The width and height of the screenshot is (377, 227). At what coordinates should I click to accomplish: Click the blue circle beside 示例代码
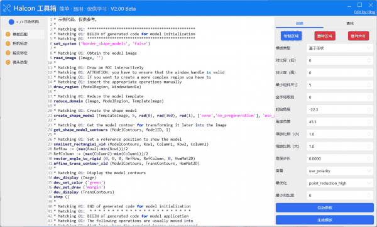[x=11, y=22]
